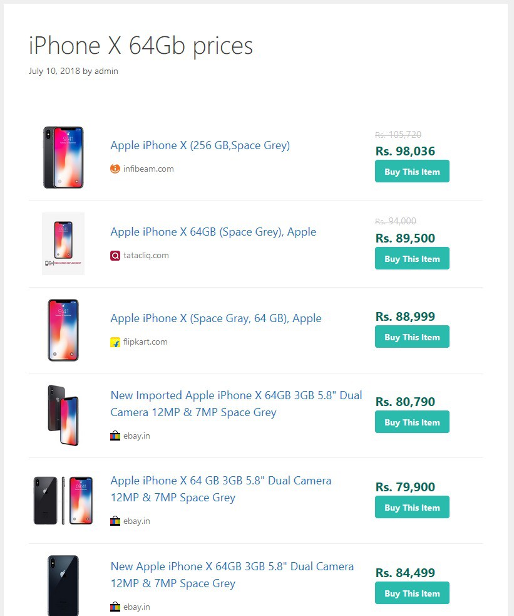Open the Apple iPhone X (Space Gray, 64 GB) link
The image size is (514, 616).
[x=216, y=318]
